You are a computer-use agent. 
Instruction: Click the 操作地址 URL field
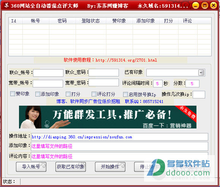120,137
